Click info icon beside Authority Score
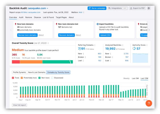This screenshot has height=114, width=160. pyautogui.click(x=147, y=45)
